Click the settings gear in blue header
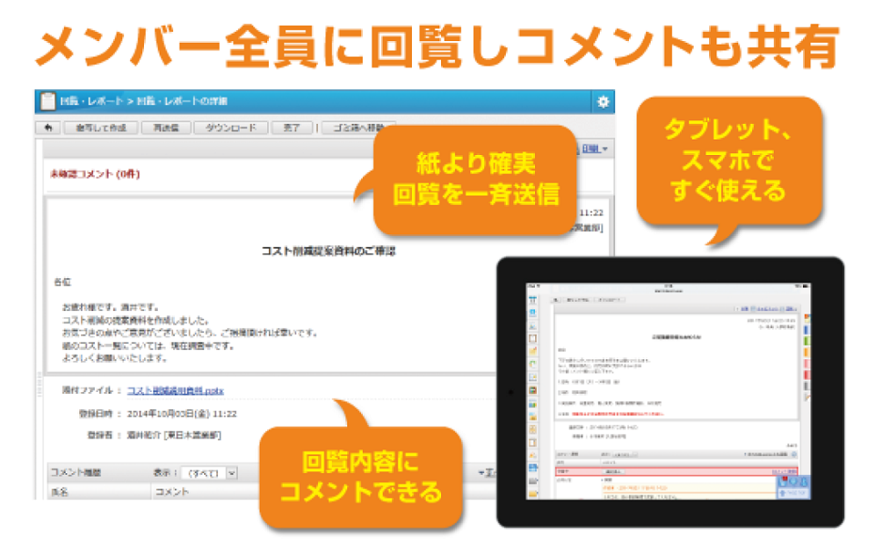This screenshot has width=875, height=547. click(x=602, y=102)
